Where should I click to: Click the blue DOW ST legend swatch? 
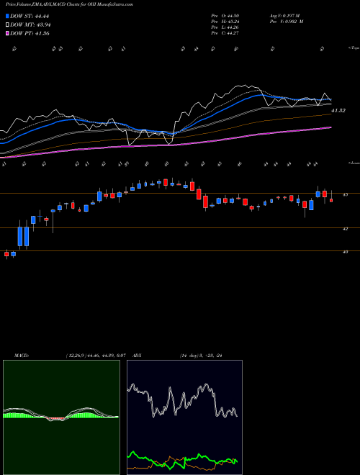tap(7, 16)
